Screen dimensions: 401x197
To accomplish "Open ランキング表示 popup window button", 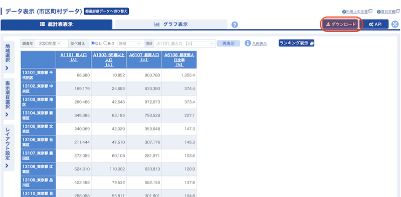I will point(296,43).
